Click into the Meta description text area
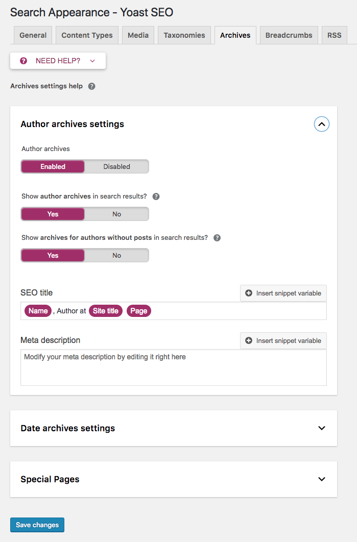This screenshot has height=542, width=357. click(x=174, y=367)
